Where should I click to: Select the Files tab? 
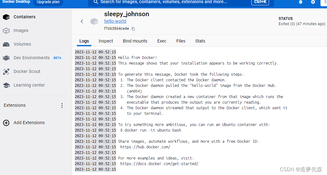[x=181, y=41]
